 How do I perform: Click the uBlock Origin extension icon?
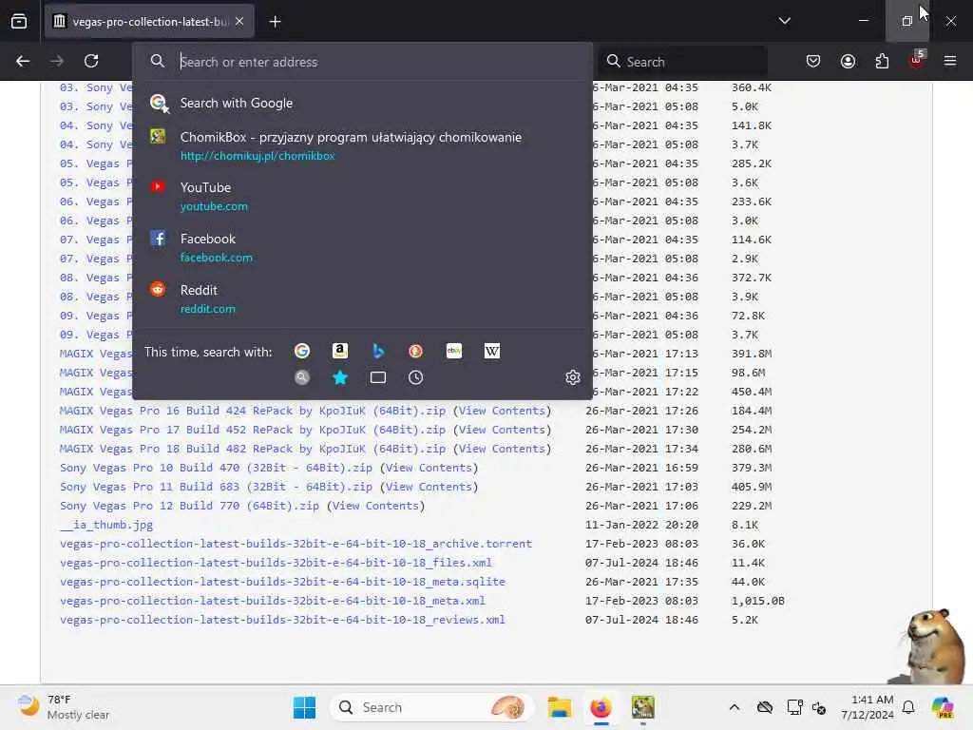click(x=917, y=60)
